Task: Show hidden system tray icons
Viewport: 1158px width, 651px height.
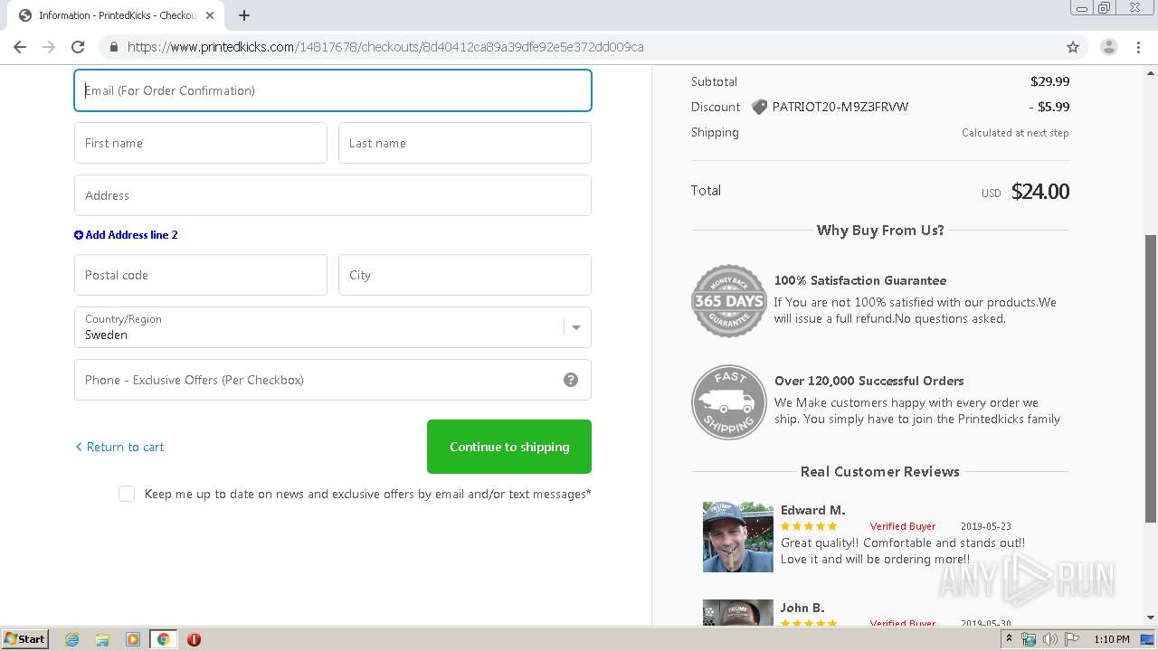Action: [1009, 639]
